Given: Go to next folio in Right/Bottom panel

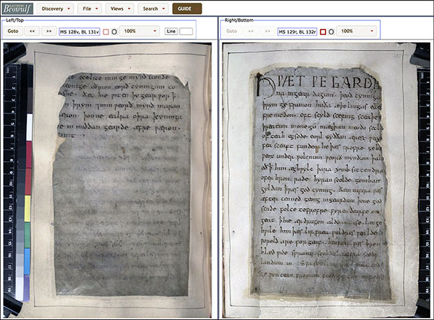Looking at the screenshot, I should [x=267, y=31].
